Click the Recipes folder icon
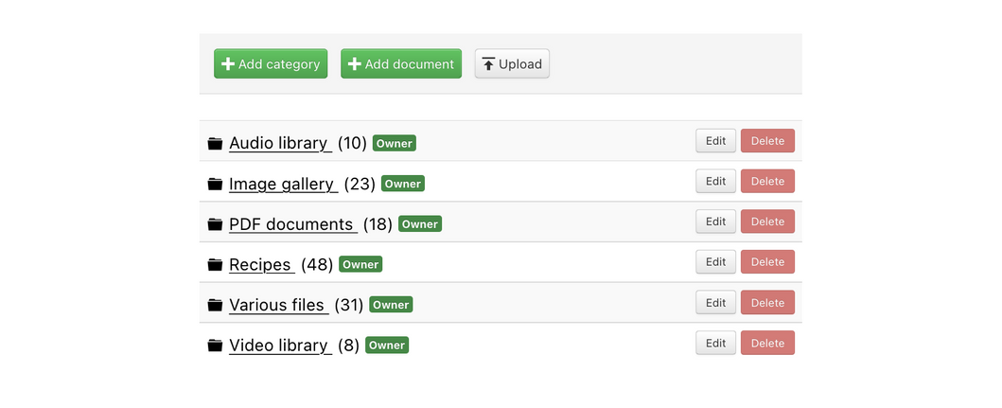Screen dimensions: 1002x408 pos(215,265)
